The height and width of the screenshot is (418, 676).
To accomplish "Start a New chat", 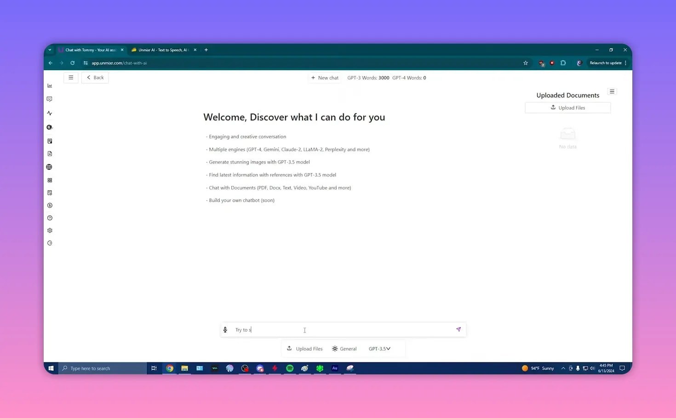I will (x=324, y=78).
